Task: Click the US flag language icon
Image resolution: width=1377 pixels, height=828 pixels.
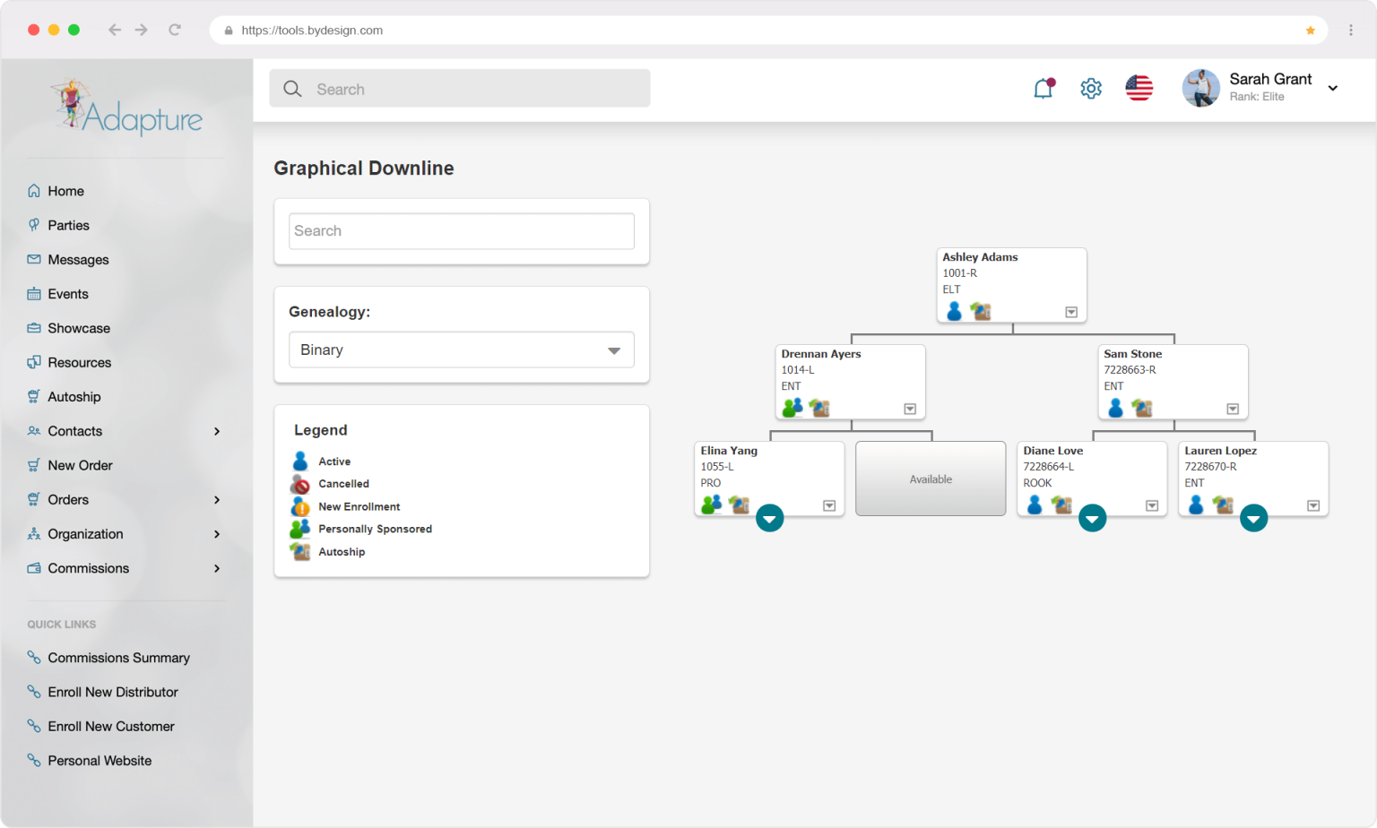Action: [1139, 89]
